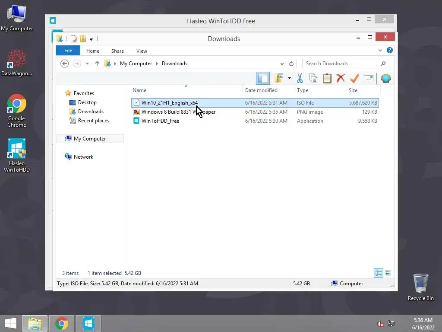Open the blue Help question mark
Screen dimensions: 442x332
[x=390, y=50]
